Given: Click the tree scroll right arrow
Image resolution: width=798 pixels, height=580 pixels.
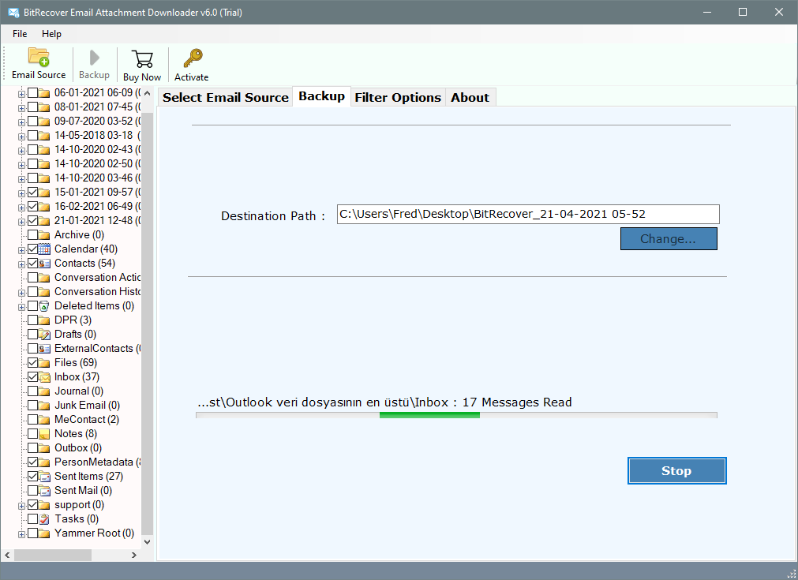Looking at the screenshot, I should [x=134, y=555].
